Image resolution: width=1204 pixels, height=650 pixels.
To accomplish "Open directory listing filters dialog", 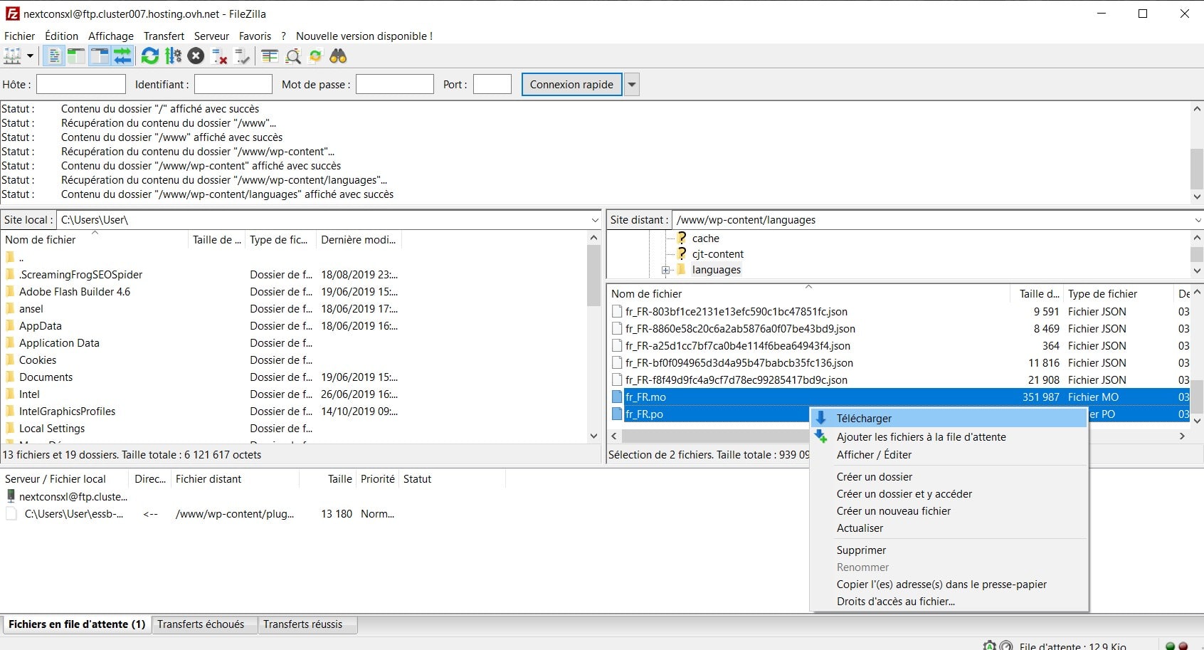I will pyautogui.click(x=270, y=56).
